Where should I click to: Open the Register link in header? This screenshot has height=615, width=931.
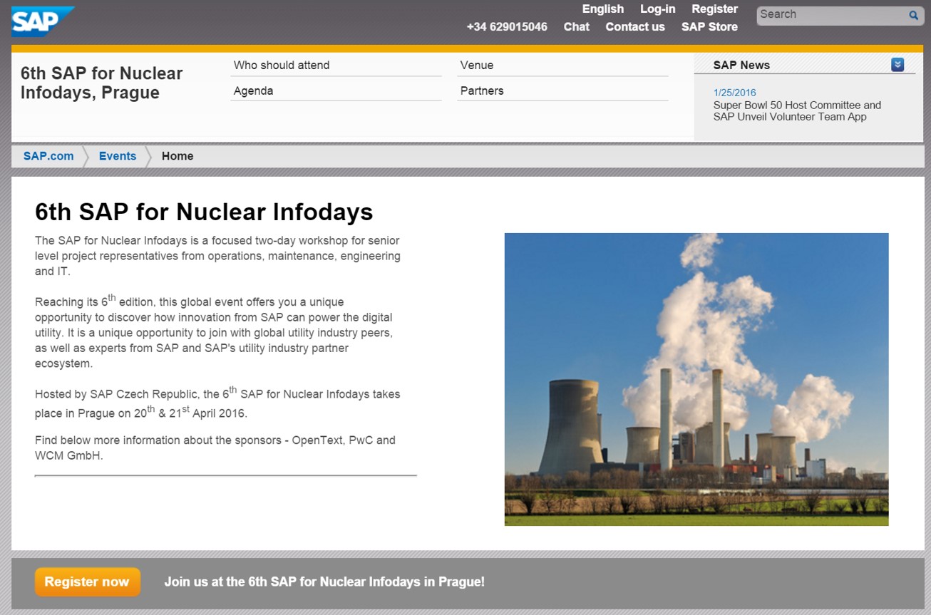[x=714, y=9]
